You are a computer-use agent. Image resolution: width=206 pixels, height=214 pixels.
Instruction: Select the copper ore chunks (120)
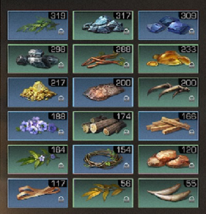(x=168, y=159)
